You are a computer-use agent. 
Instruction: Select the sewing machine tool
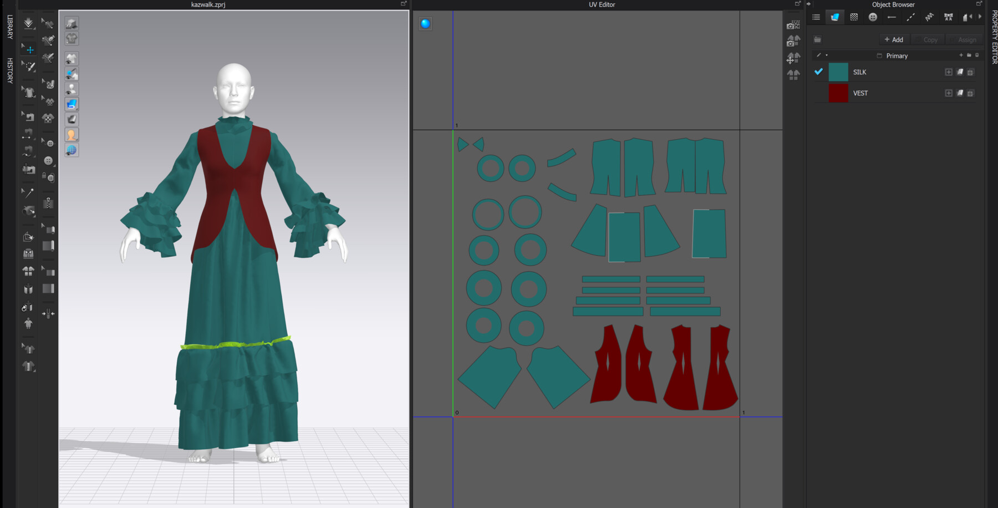(29, 116)
